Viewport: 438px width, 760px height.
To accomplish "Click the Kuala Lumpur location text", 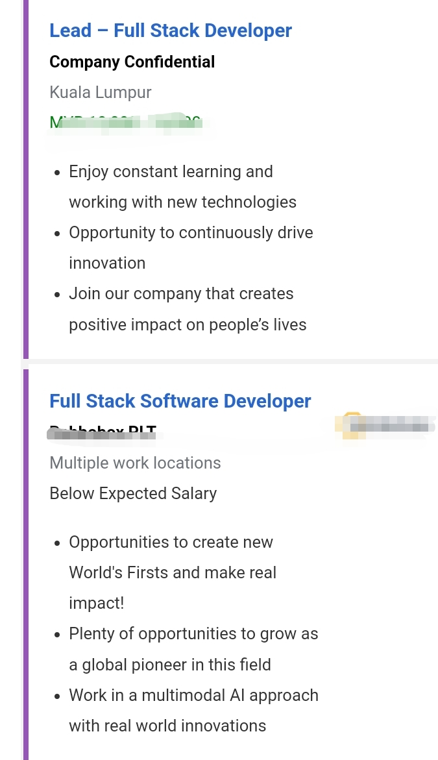I will (101, 92).
